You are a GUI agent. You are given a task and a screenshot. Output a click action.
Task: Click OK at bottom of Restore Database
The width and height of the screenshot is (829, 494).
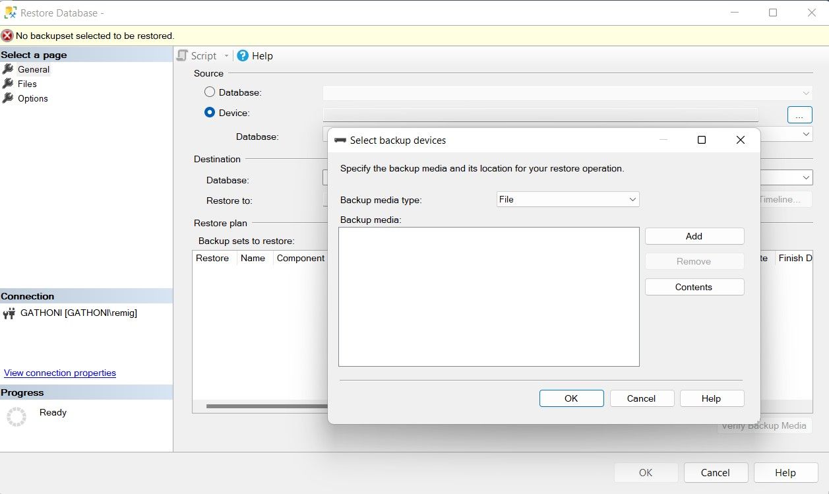[x=646, y=472]
